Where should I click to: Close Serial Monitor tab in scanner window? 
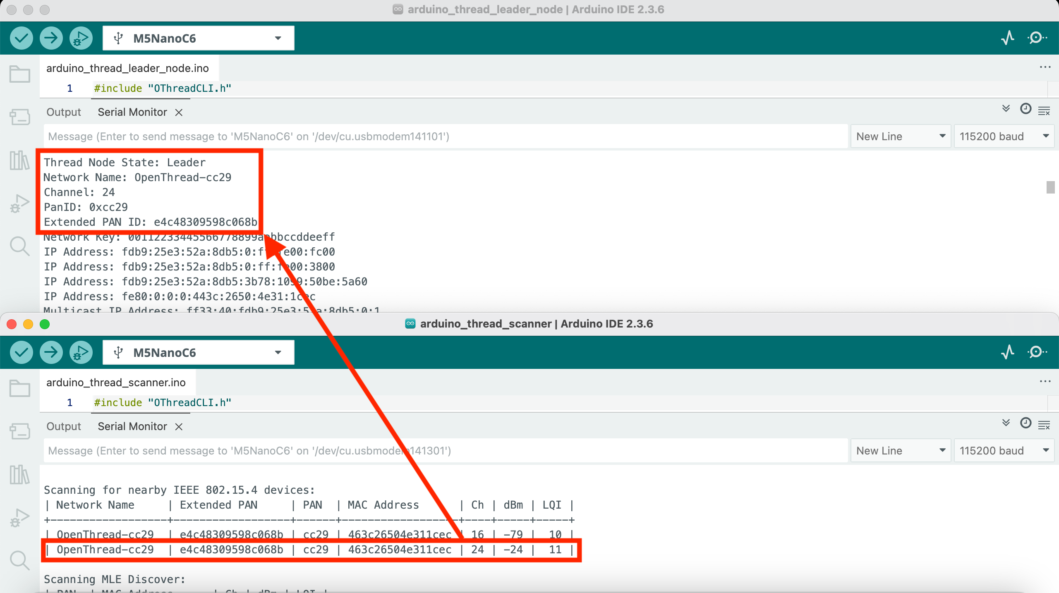pyautogui.click(x=179, y=427)
